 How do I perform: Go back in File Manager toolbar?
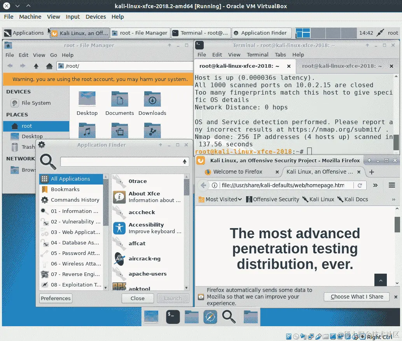10,66
